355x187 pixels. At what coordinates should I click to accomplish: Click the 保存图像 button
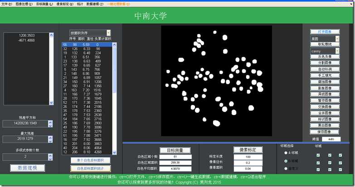324,132
